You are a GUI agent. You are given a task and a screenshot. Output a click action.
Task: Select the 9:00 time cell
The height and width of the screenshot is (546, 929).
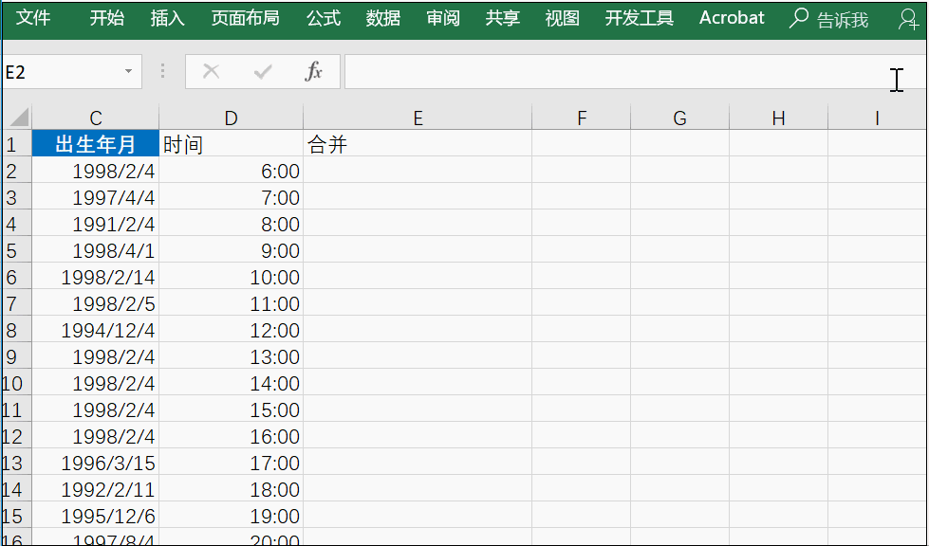(x=232, y=250)
